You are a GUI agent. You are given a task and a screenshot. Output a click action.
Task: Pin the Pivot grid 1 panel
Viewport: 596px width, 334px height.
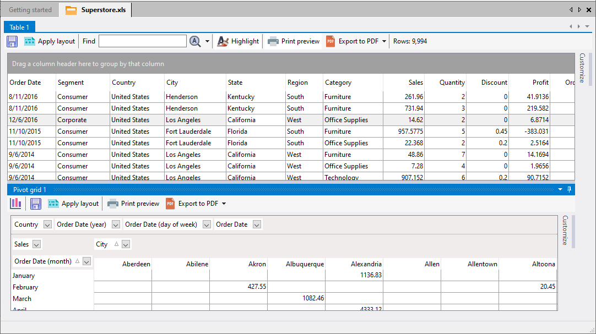(570, 189)
